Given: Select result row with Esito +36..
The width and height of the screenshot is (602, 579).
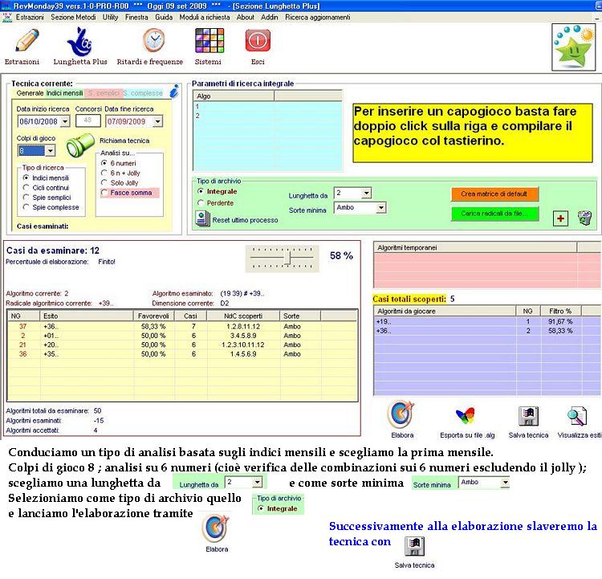Looking at the screenshot, I should click(182, 326).
